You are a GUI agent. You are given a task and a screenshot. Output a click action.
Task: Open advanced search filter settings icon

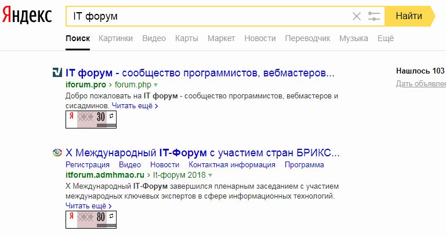[374, 16]
